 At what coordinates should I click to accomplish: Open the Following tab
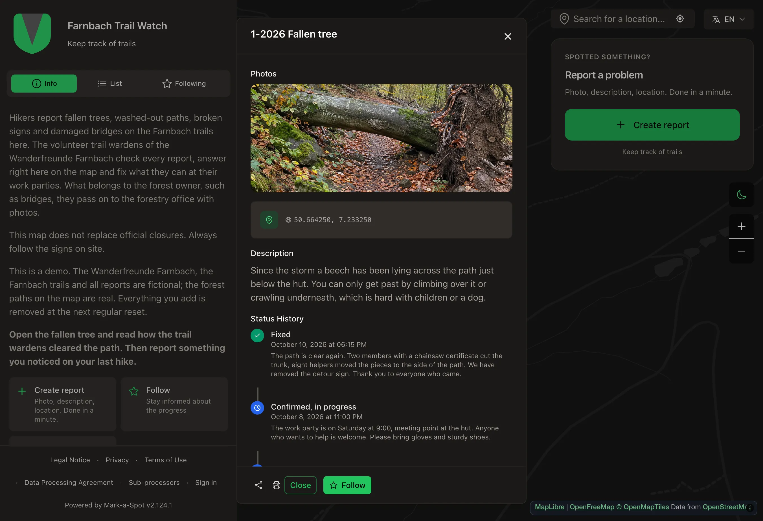point(184,83)
